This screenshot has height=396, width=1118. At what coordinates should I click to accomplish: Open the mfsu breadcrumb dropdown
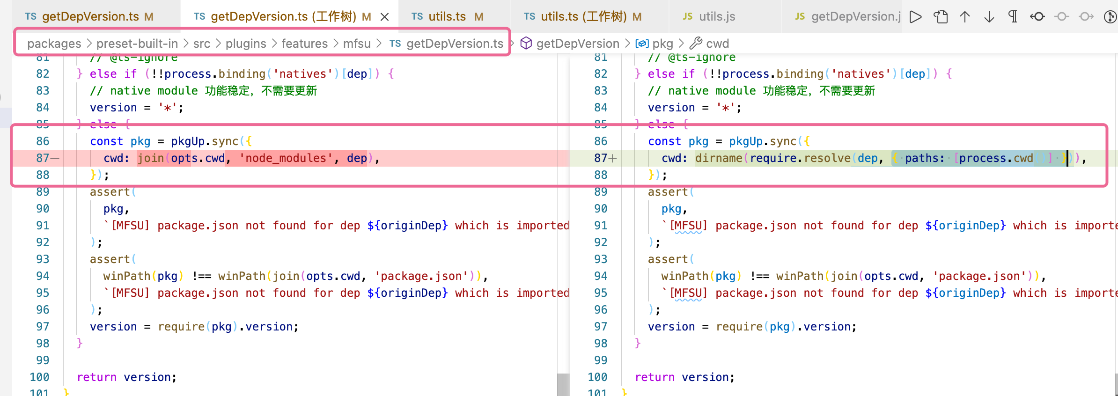pyautogui.click(x=357, y=44)
